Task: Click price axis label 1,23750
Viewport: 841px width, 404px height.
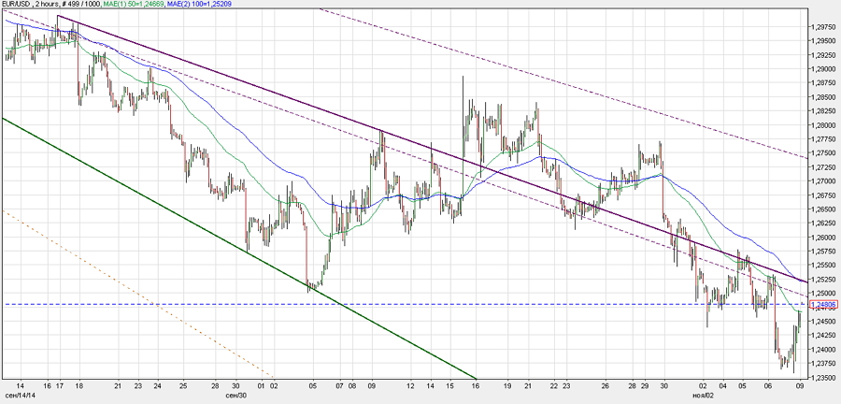Action: (825, 364)
